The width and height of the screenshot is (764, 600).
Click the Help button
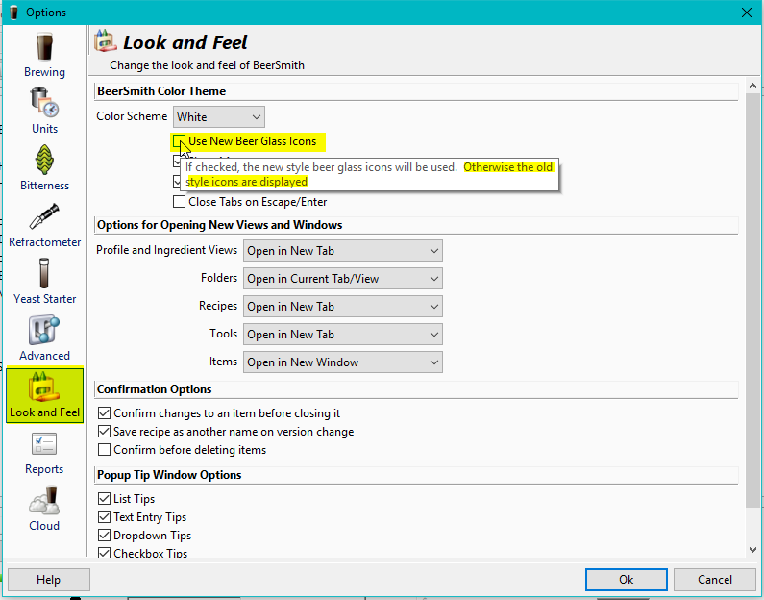click(49, 580)
